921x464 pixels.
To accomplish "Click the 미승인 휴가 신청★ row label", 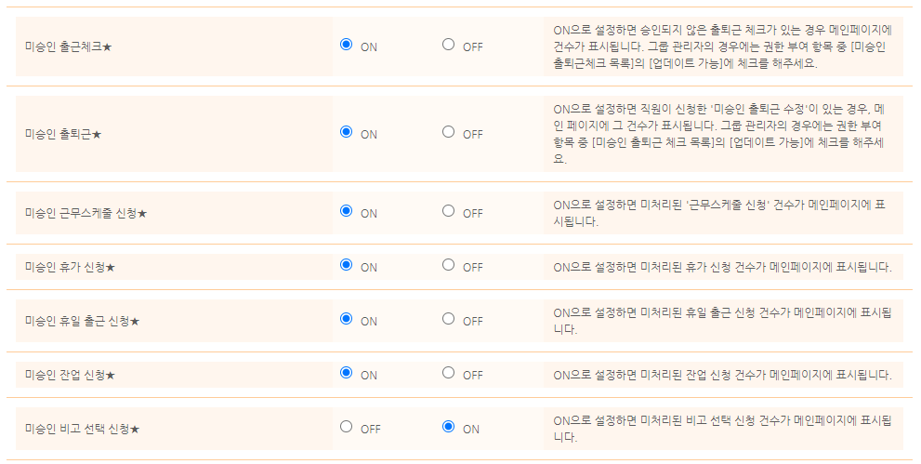I will [71, 268].
